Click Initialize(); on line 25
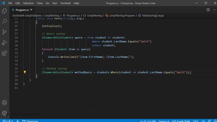 pyautogui.click(x=52, y=26)
